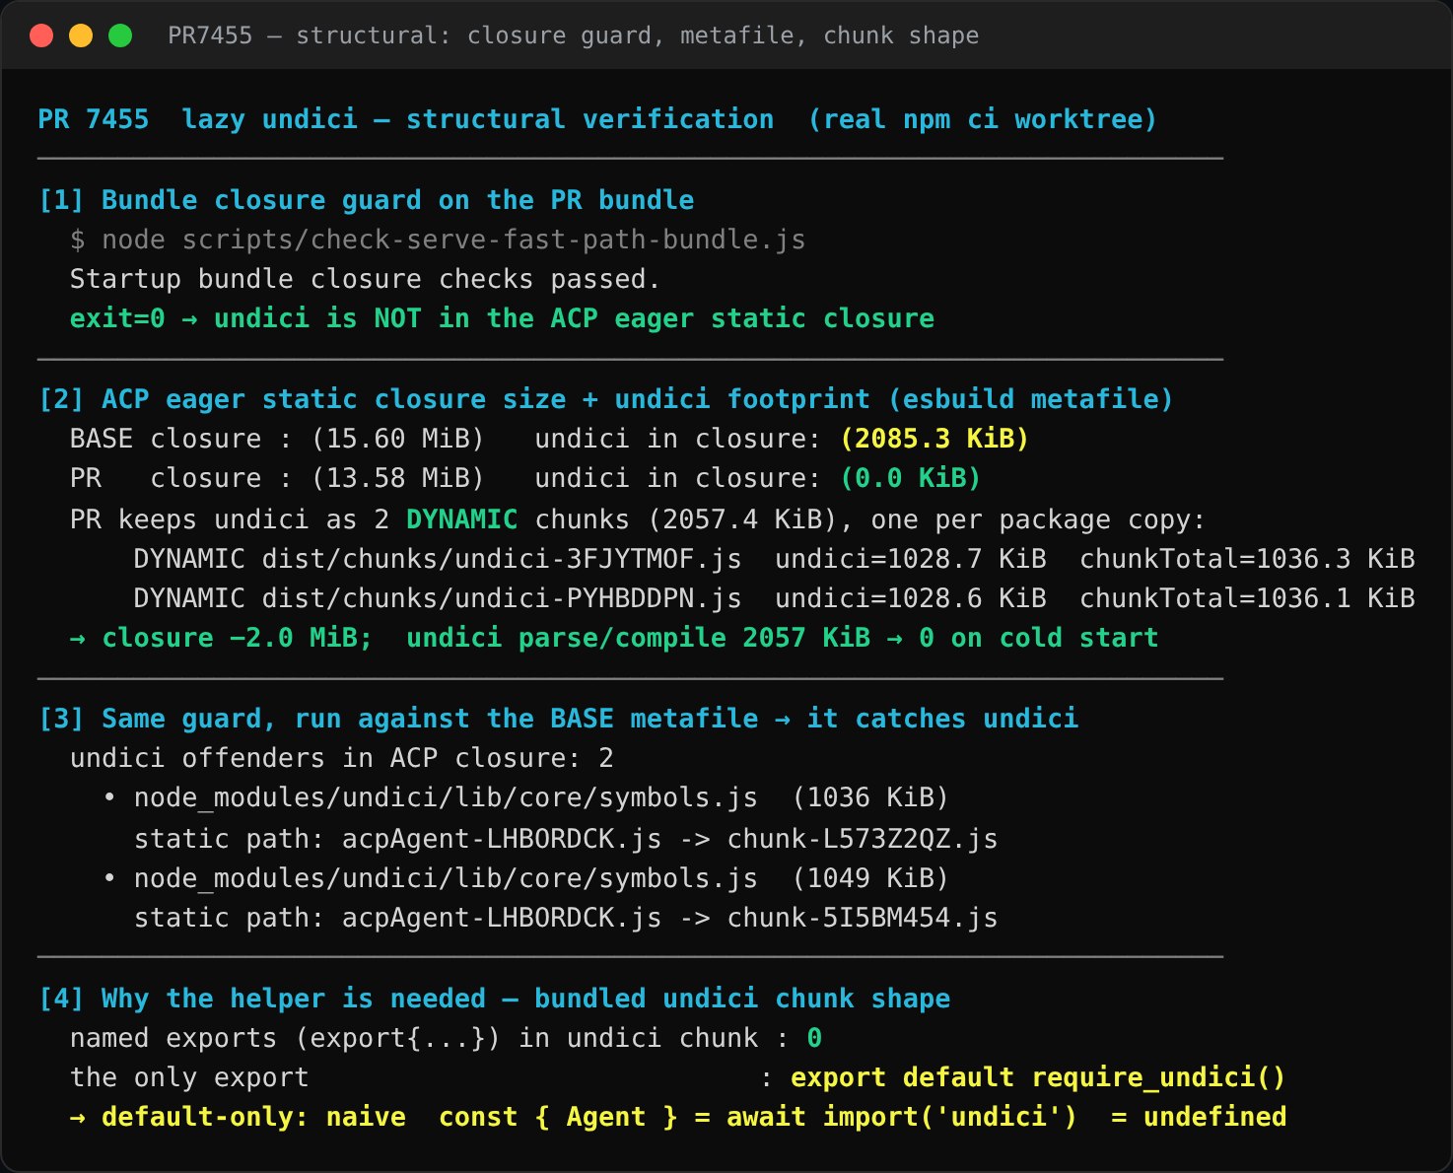Screen dimensions: 1453x1173
Task: Click the 'PR closure : (13.58 MiB)' text
Action: [277, 478]
